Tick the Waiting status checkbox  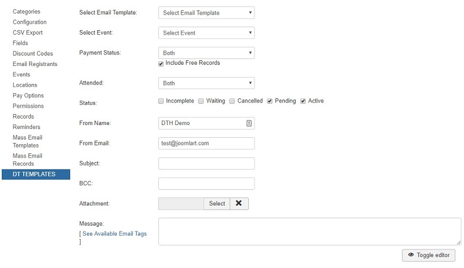point(201,101)
